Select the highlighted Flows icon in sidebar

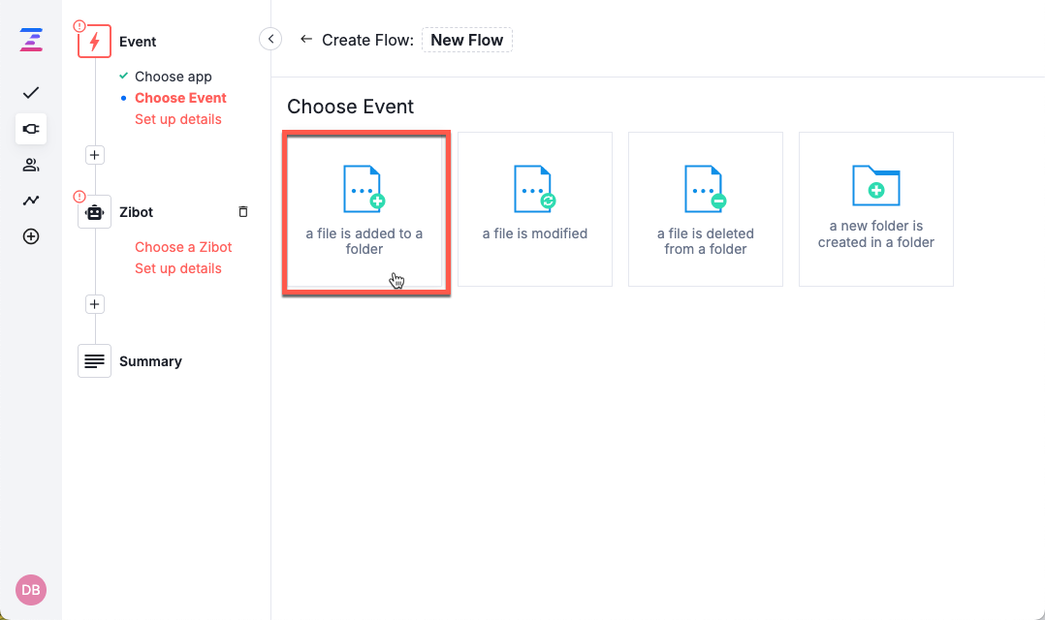coord(30,129)
